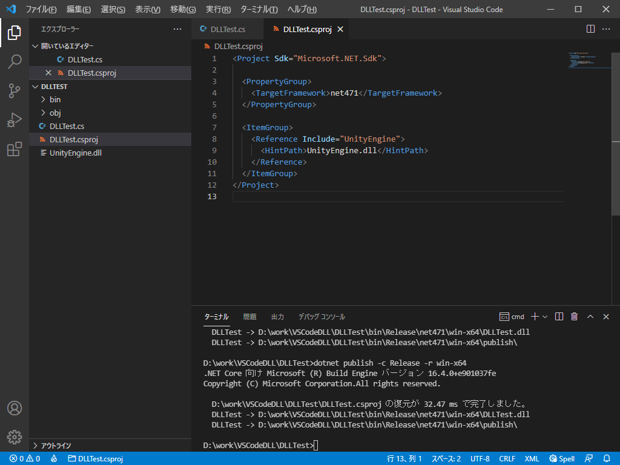The height and width of the screenshot is (465, 620).
Task: Change the CRLF line ending setting
Action: point(507,459)
